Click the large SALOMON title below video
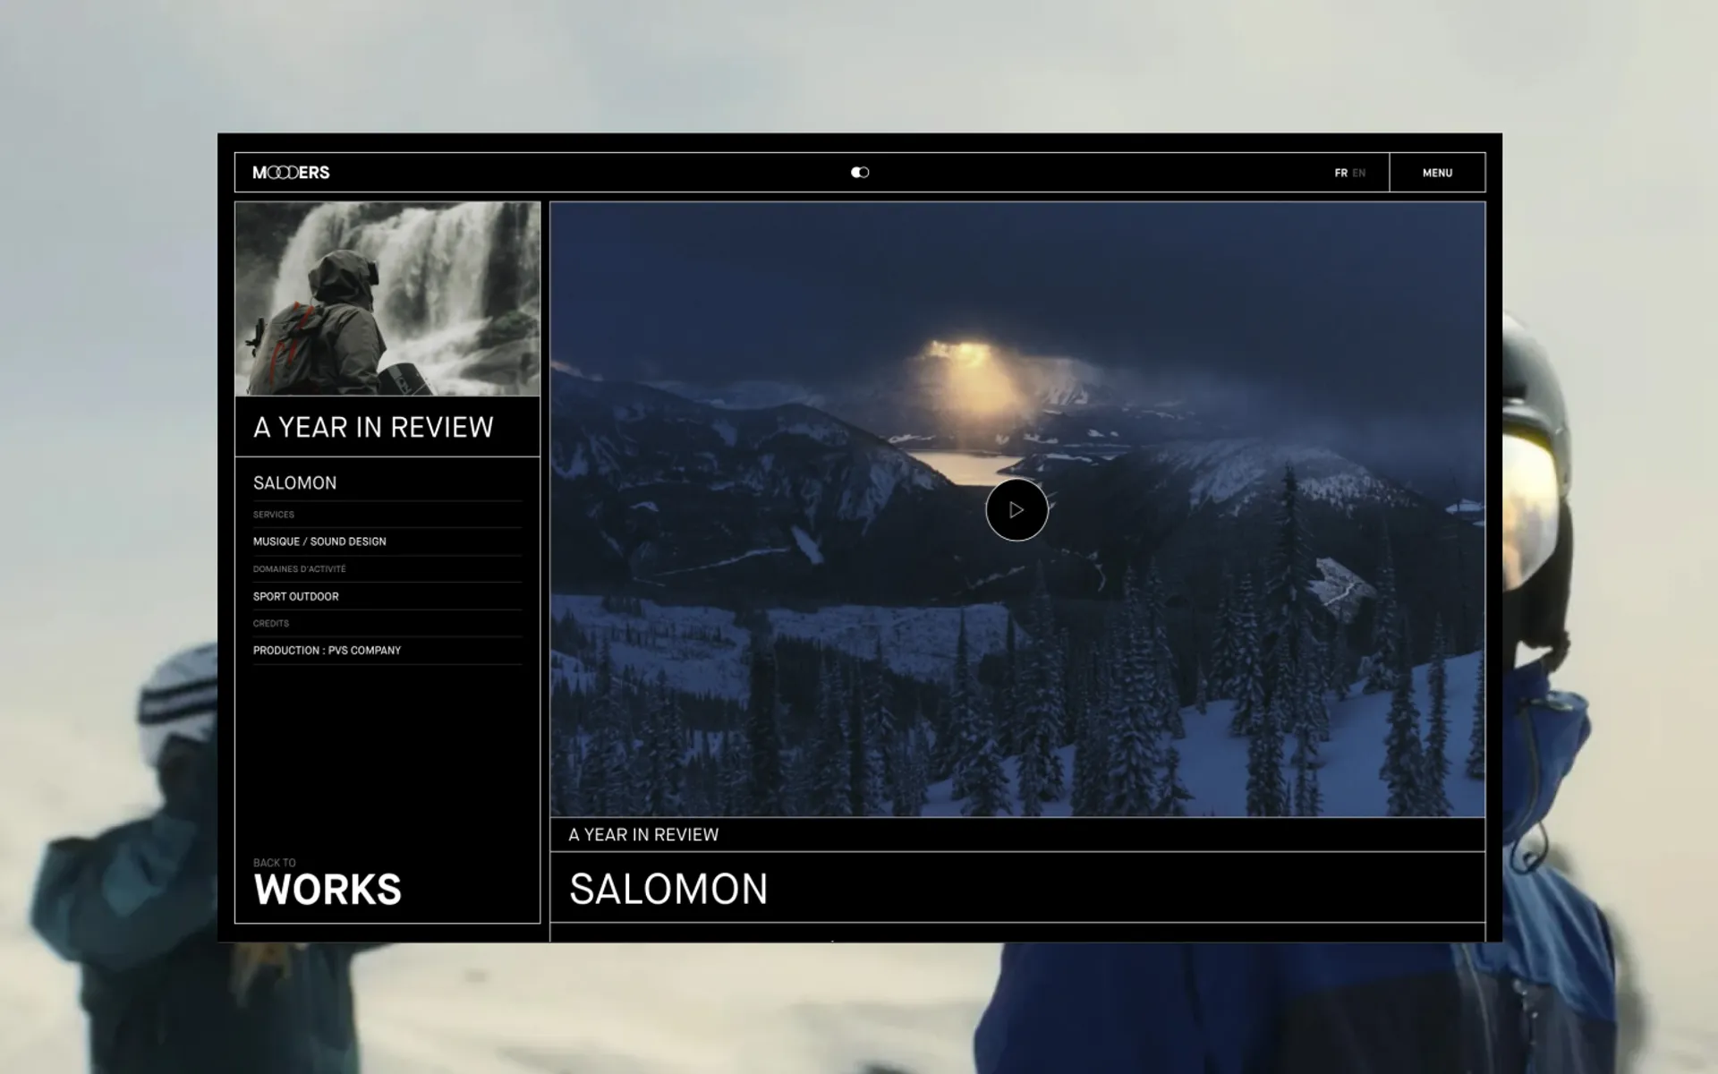The height and width of the screenshot is (1074, 1718). [x=668, y=889]
